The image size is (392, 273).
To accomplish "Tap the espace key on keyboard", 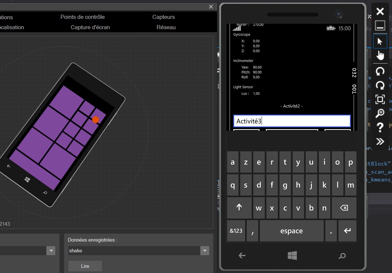I will (x=292, y=231).
